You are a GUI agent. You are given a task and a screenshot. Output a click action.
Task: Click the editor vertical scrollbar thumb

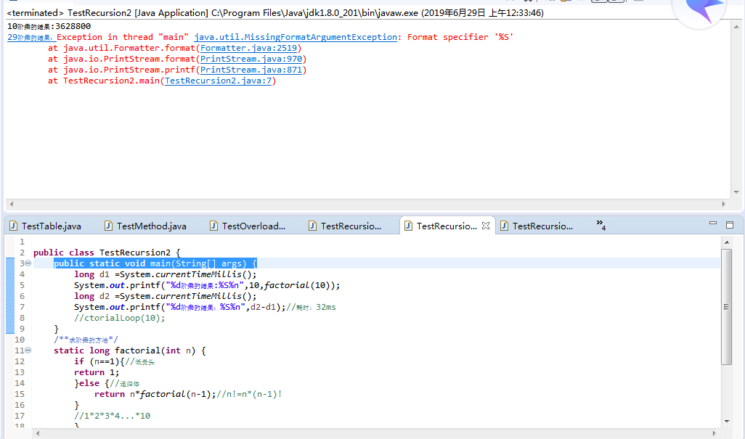(726, 307)
